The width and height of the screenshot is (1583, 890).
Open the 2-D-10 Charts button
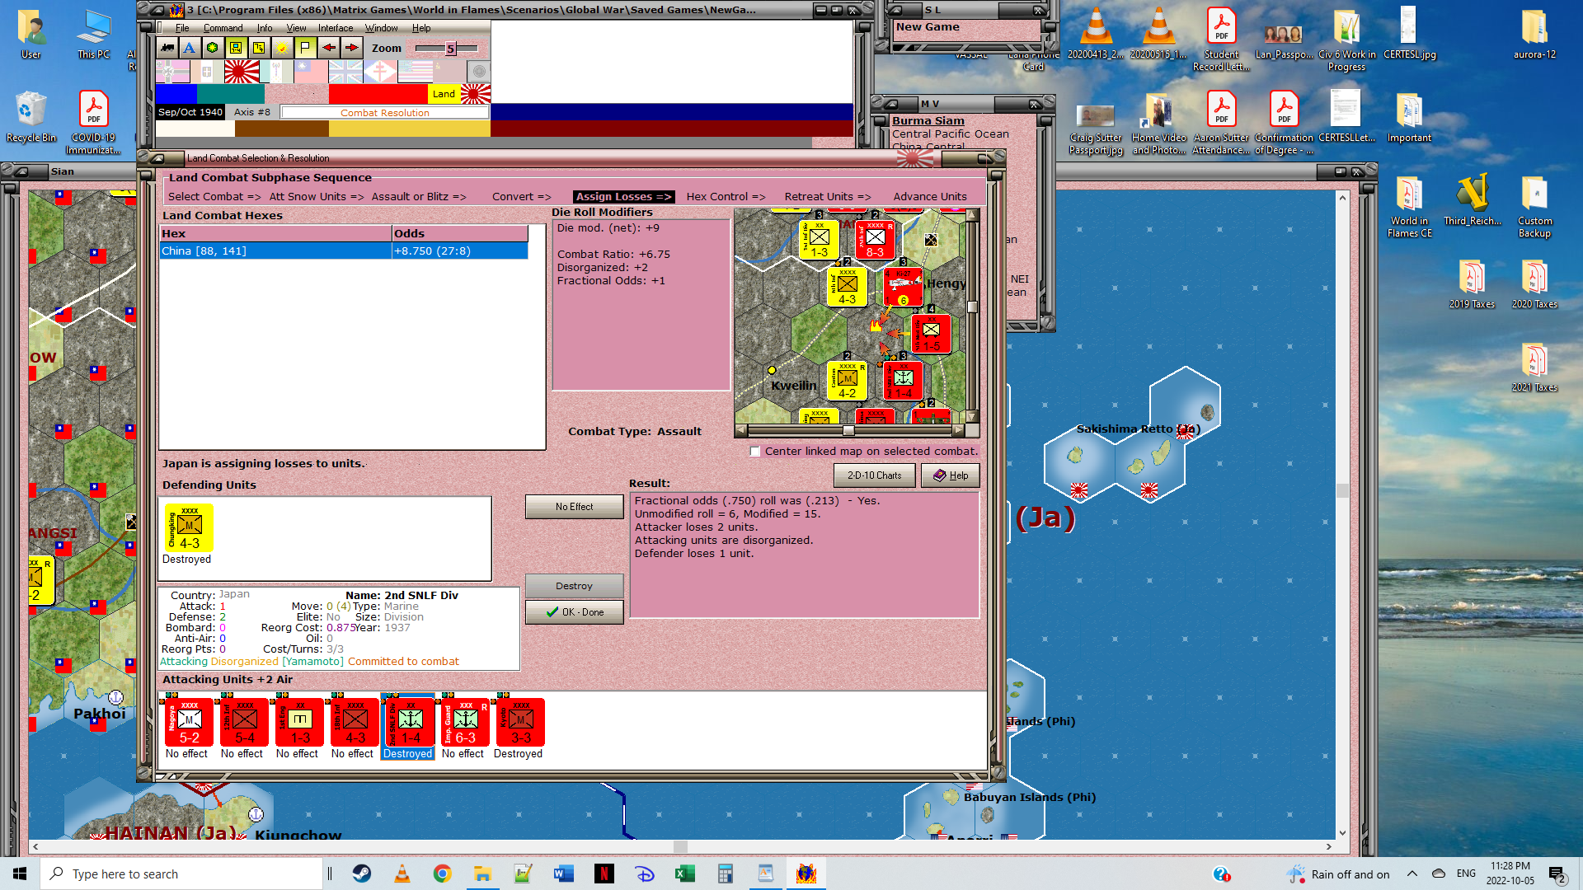[874, 475]
